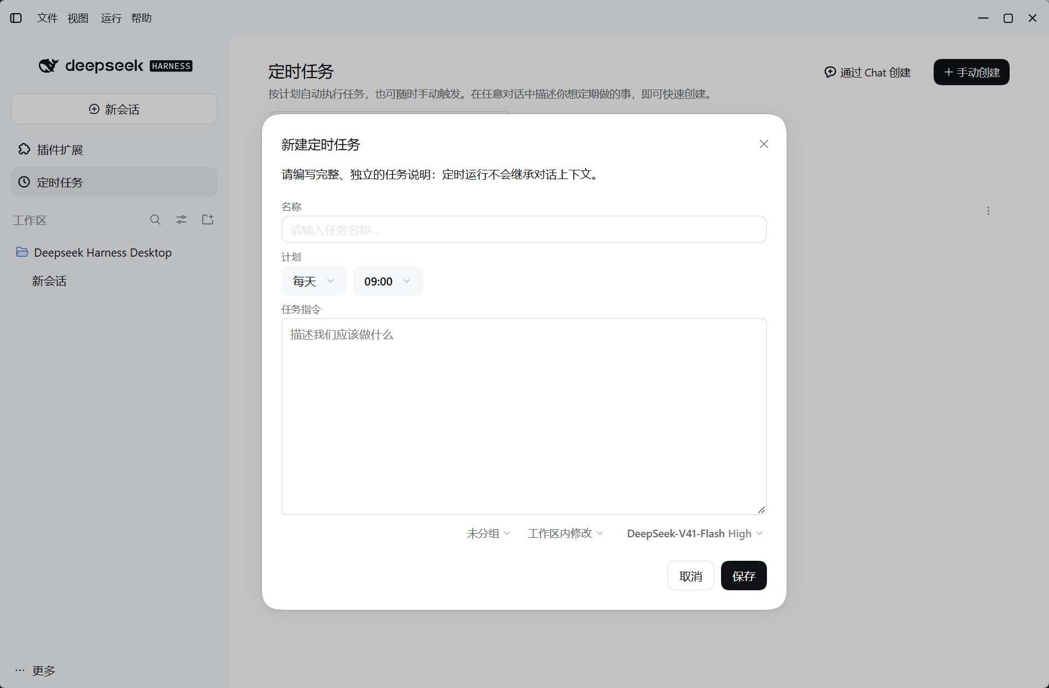Viewport: 1049px width, 688px height.
Task: Click 通过 Chat 创建
Action: [867, 72]
